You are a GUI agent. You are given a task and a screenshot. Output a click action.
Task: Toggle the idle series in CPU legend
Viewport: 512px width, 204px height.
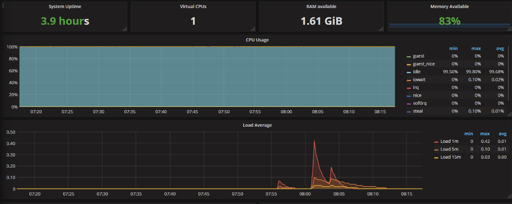pyautogui.click(x=416, y=72)
